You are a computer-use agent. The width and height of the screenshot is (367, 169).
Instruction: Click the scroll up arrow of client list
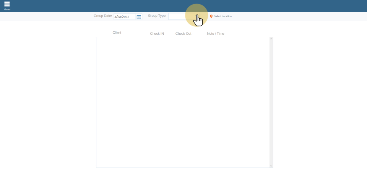(271, 39)
